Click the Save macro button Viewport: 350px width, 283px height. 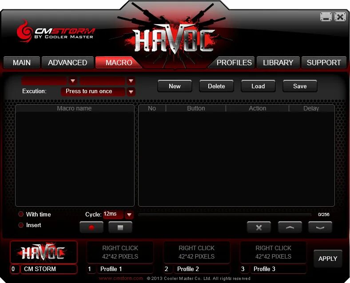coord(300,86)
